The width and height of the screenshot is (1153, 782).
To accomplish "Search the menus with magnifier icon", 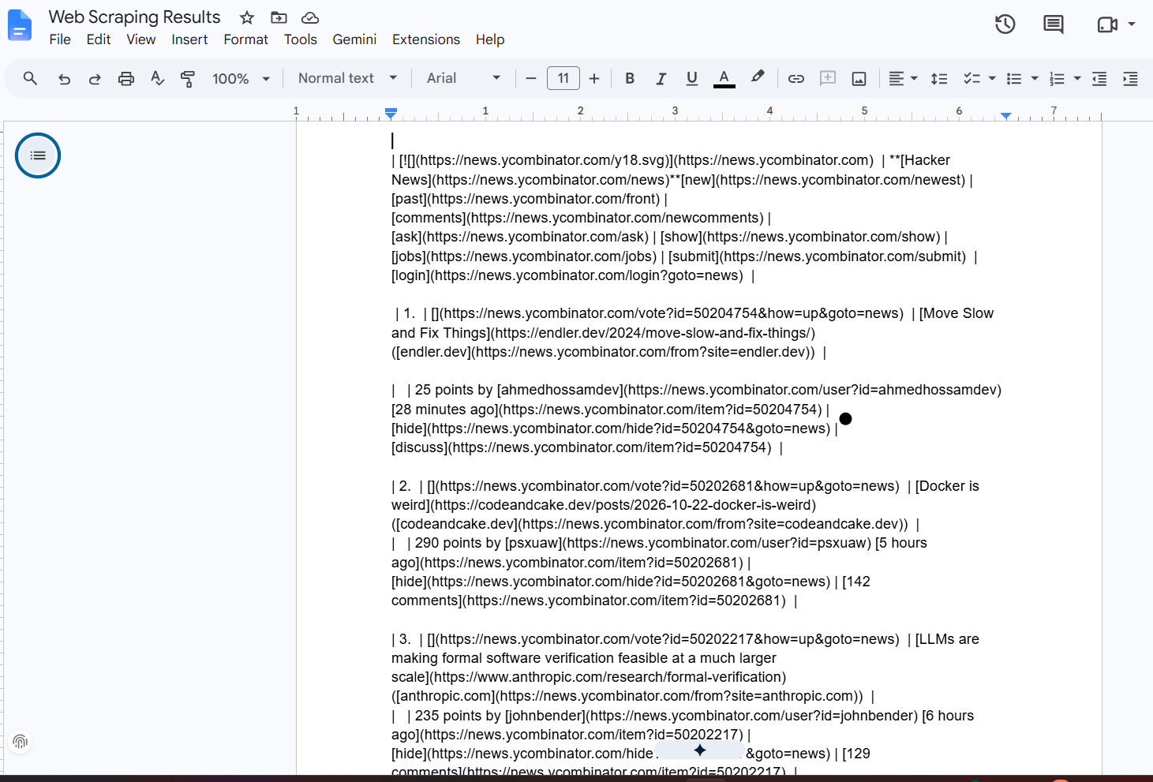I will click(30, 78).
